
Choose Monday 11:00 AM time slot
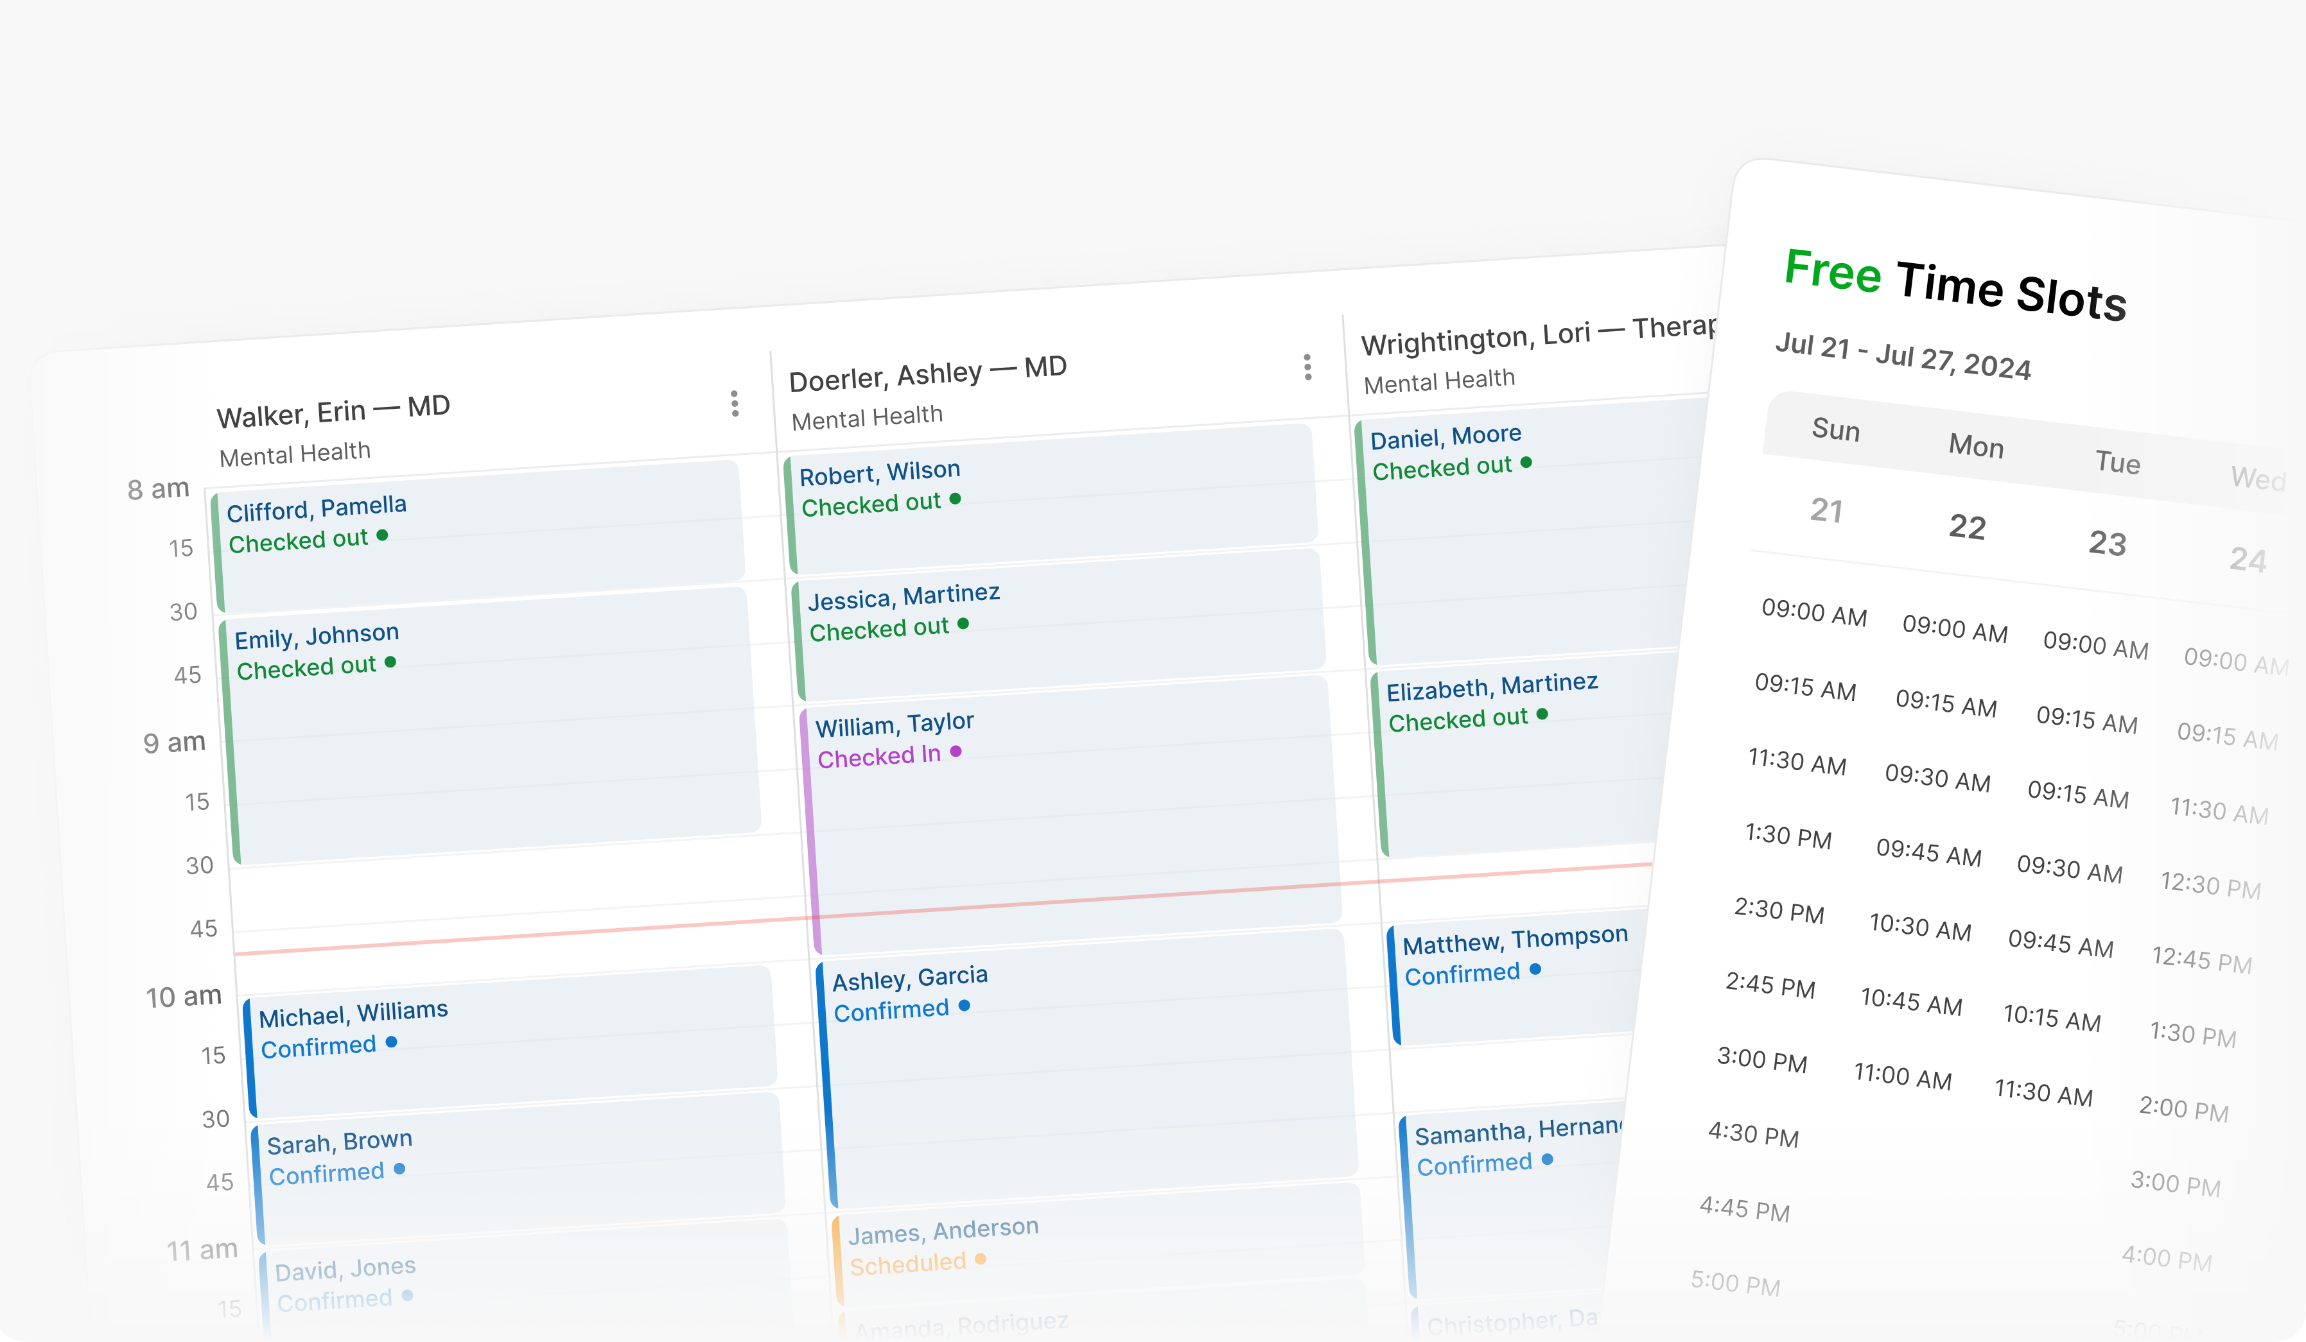[1903, 1077]
